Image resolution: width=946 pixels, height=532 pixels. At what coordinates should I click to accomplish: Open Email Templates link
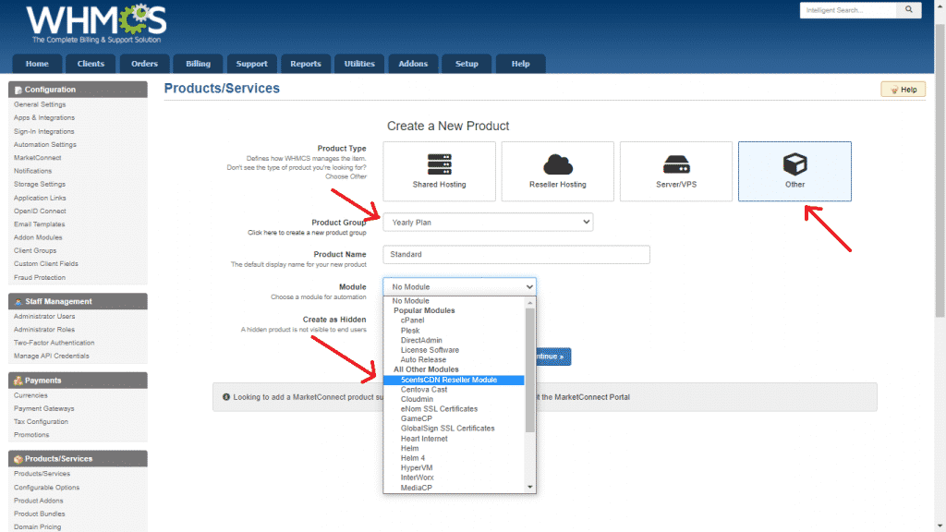coord(39,224)
